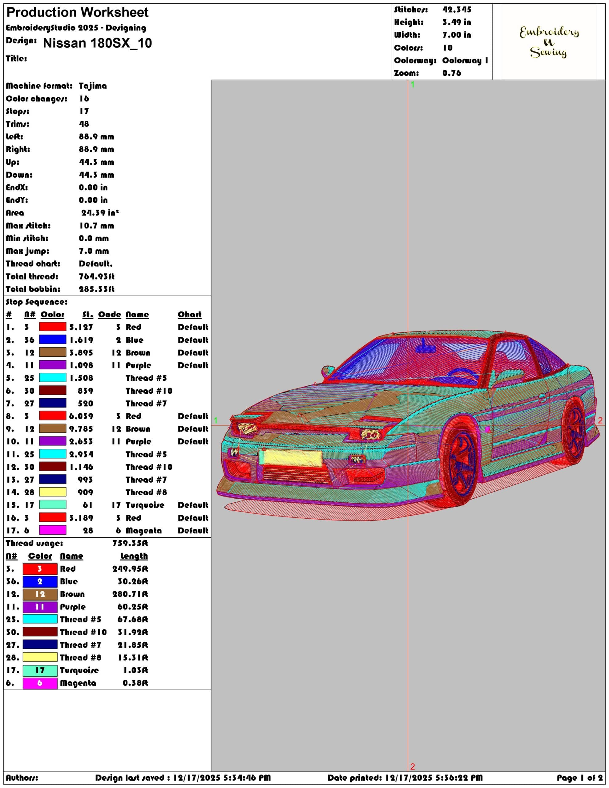
Task: Click the red swatch in stop sequence row 1
Action: [x=53, y=327]
